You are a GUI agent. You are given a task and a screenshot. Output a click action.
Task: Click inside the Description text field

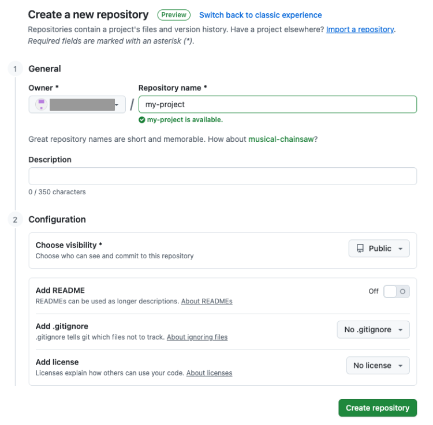click(x=223, y=176)
